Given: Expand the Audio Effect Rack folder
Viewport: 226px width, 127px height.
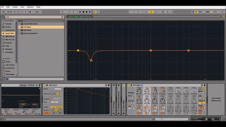Looking at the screenshot, I should coord(19,24).
